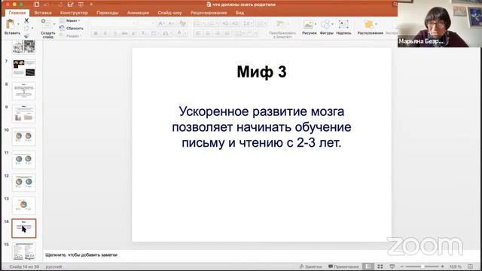Open the Расположение arrange icon
Viewport: 482px width, 271px height.
368,24
